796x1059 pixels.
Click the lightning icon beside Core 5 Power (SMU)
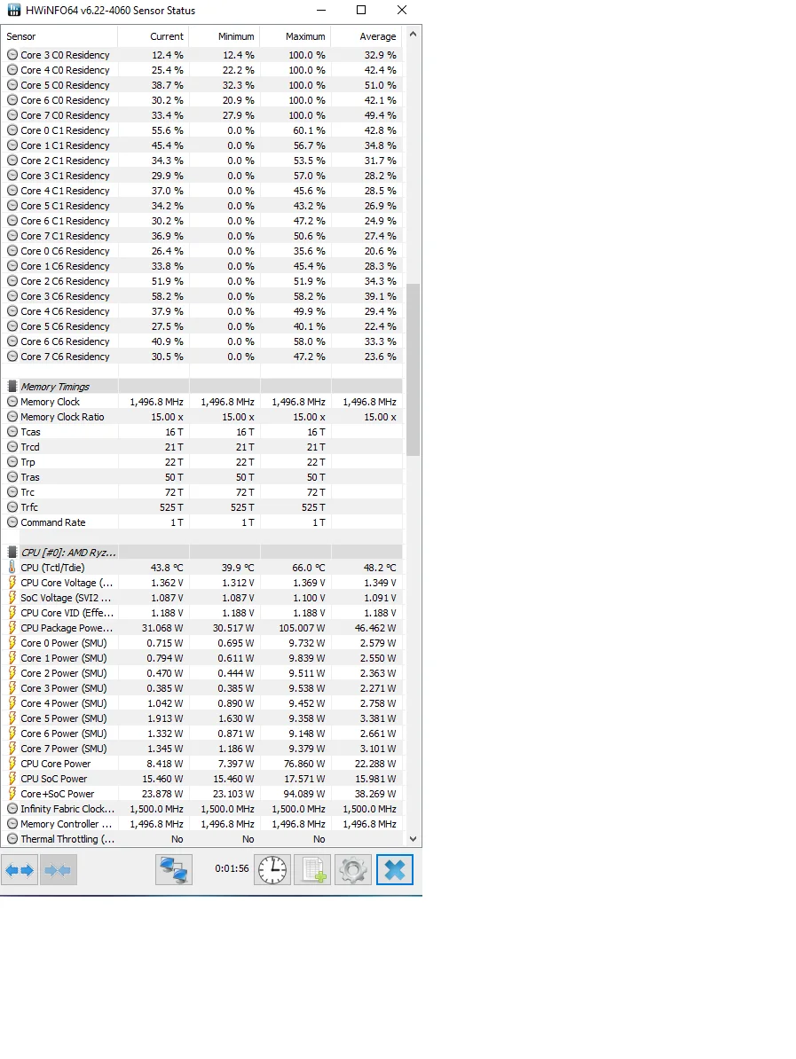(x=12, y=718)
